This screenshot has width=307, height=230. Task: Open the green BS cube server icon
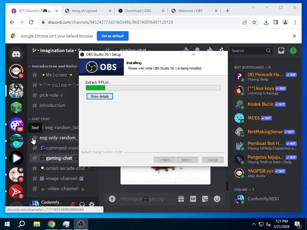pyautogui.click(x=16, y=108)
